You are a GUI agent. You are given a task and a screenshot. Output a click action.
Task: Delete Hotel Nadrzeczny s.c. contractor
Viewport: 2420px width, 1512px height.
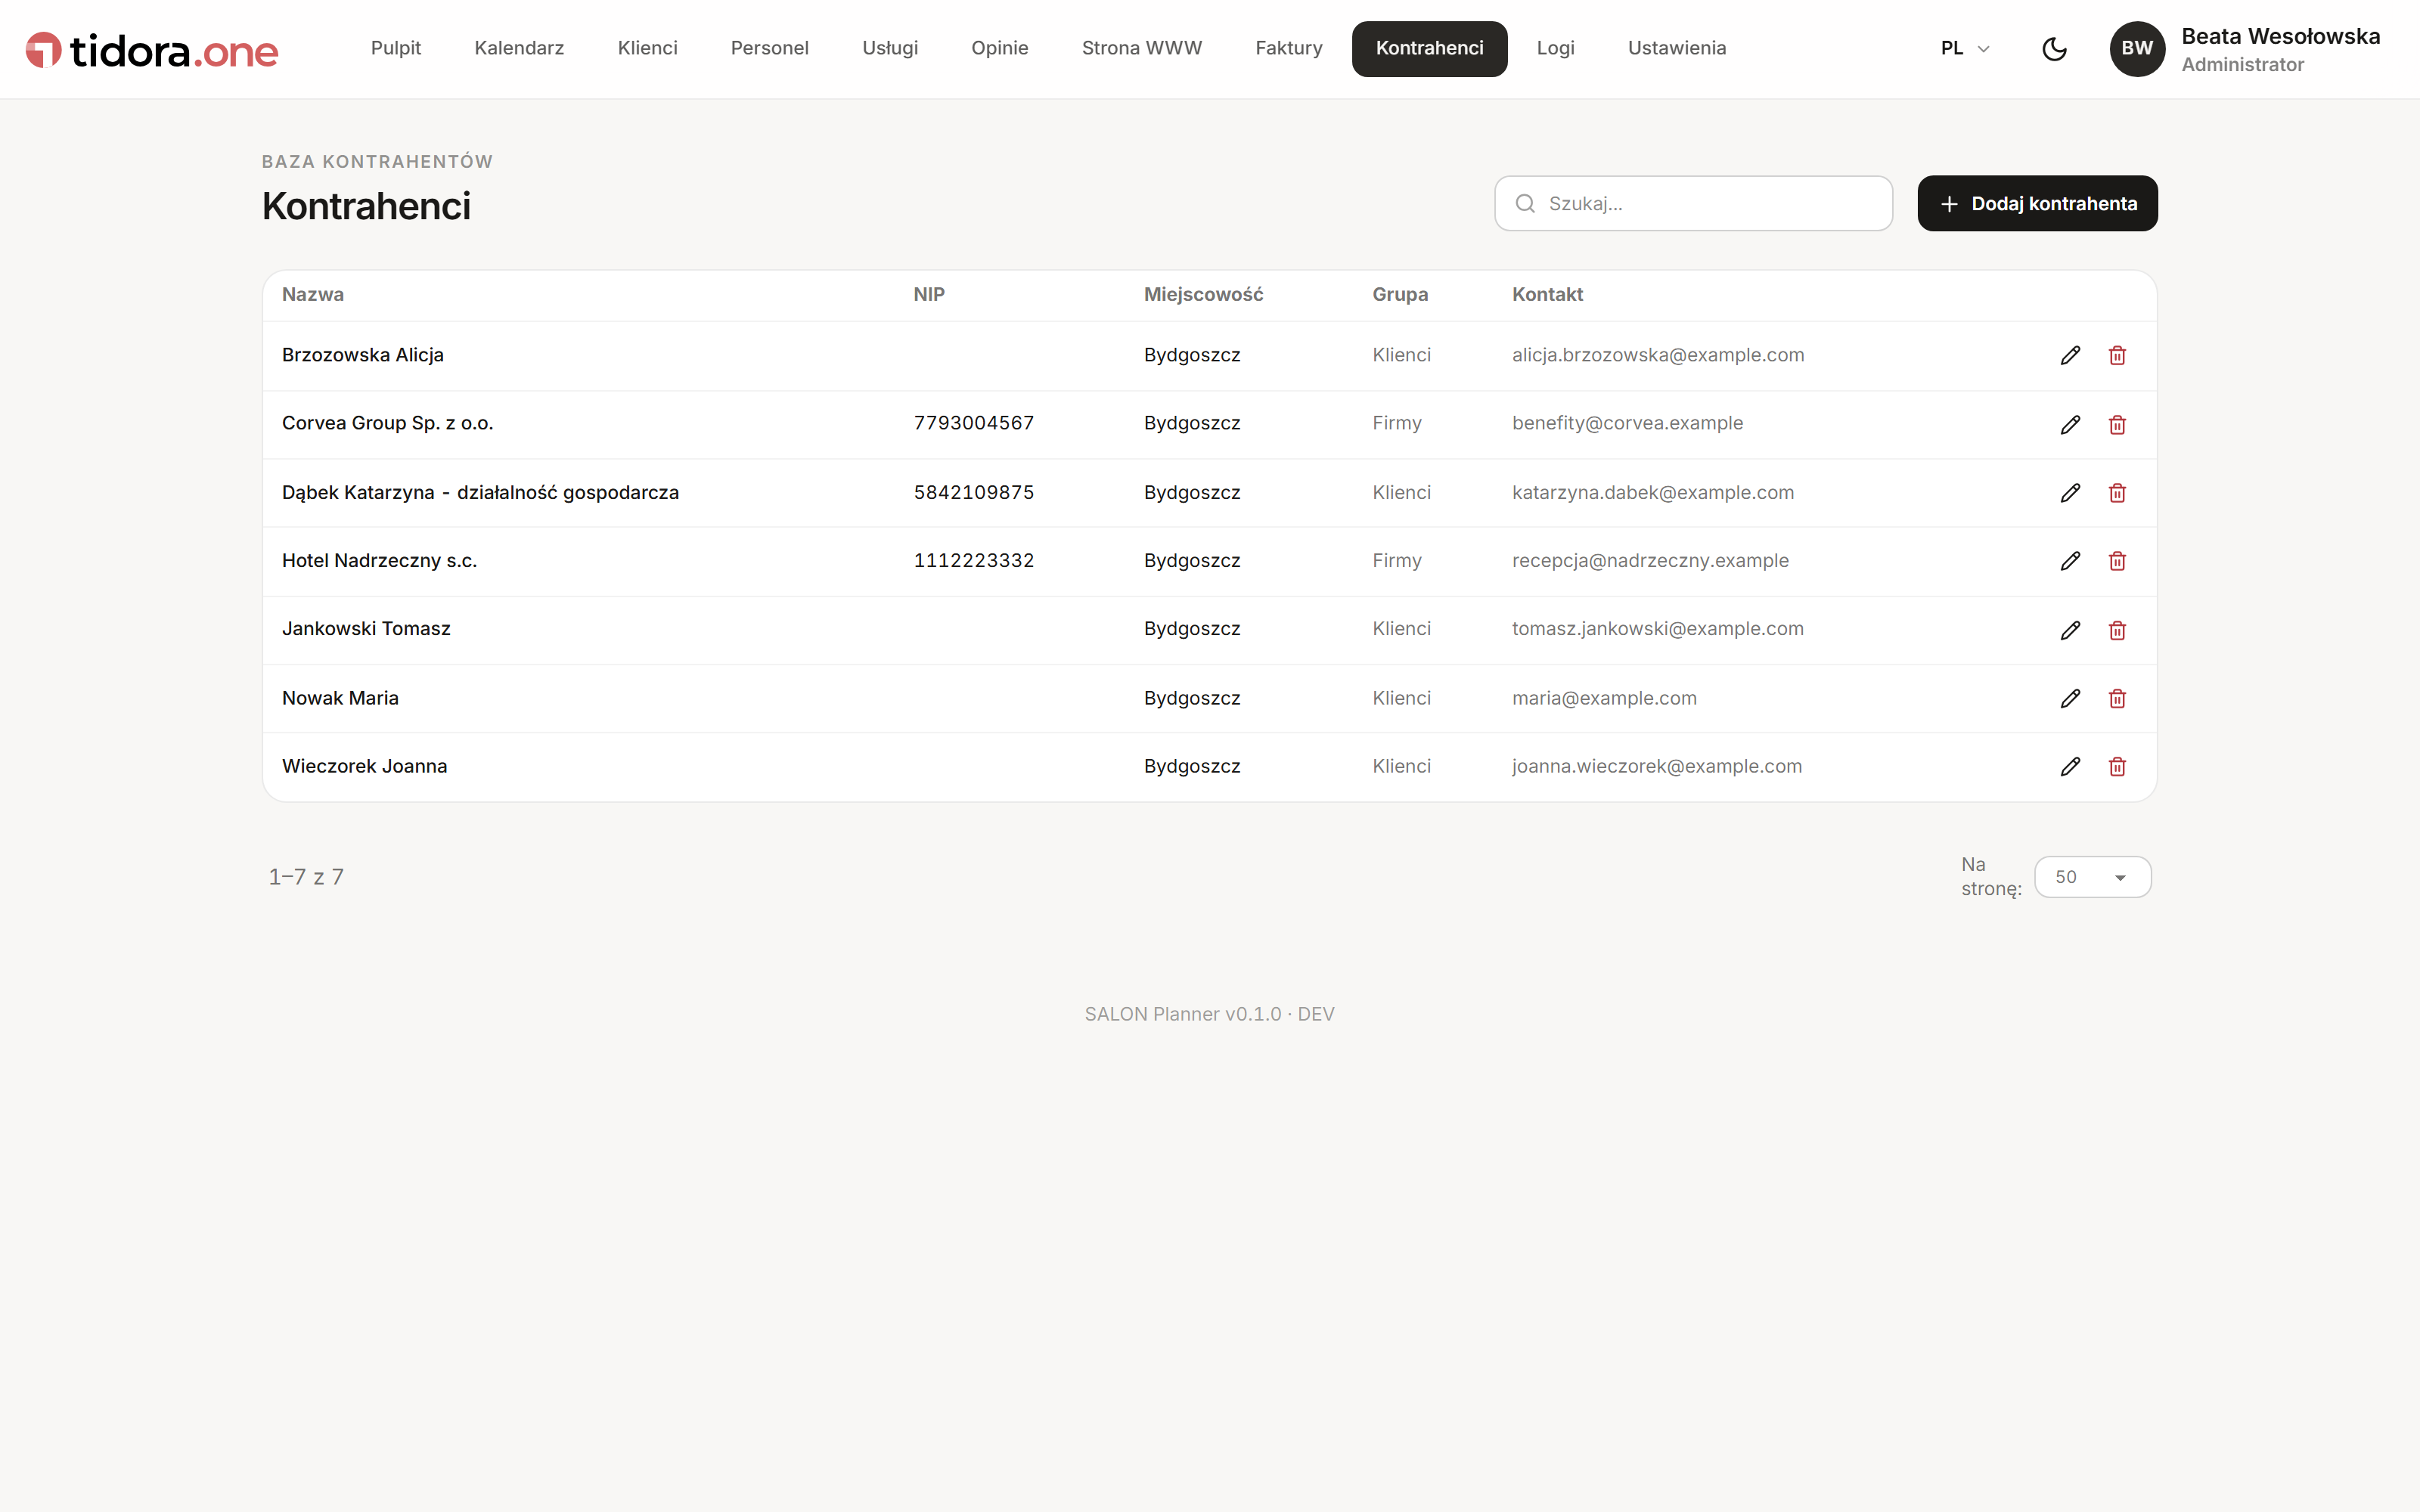click(2117, 561)
